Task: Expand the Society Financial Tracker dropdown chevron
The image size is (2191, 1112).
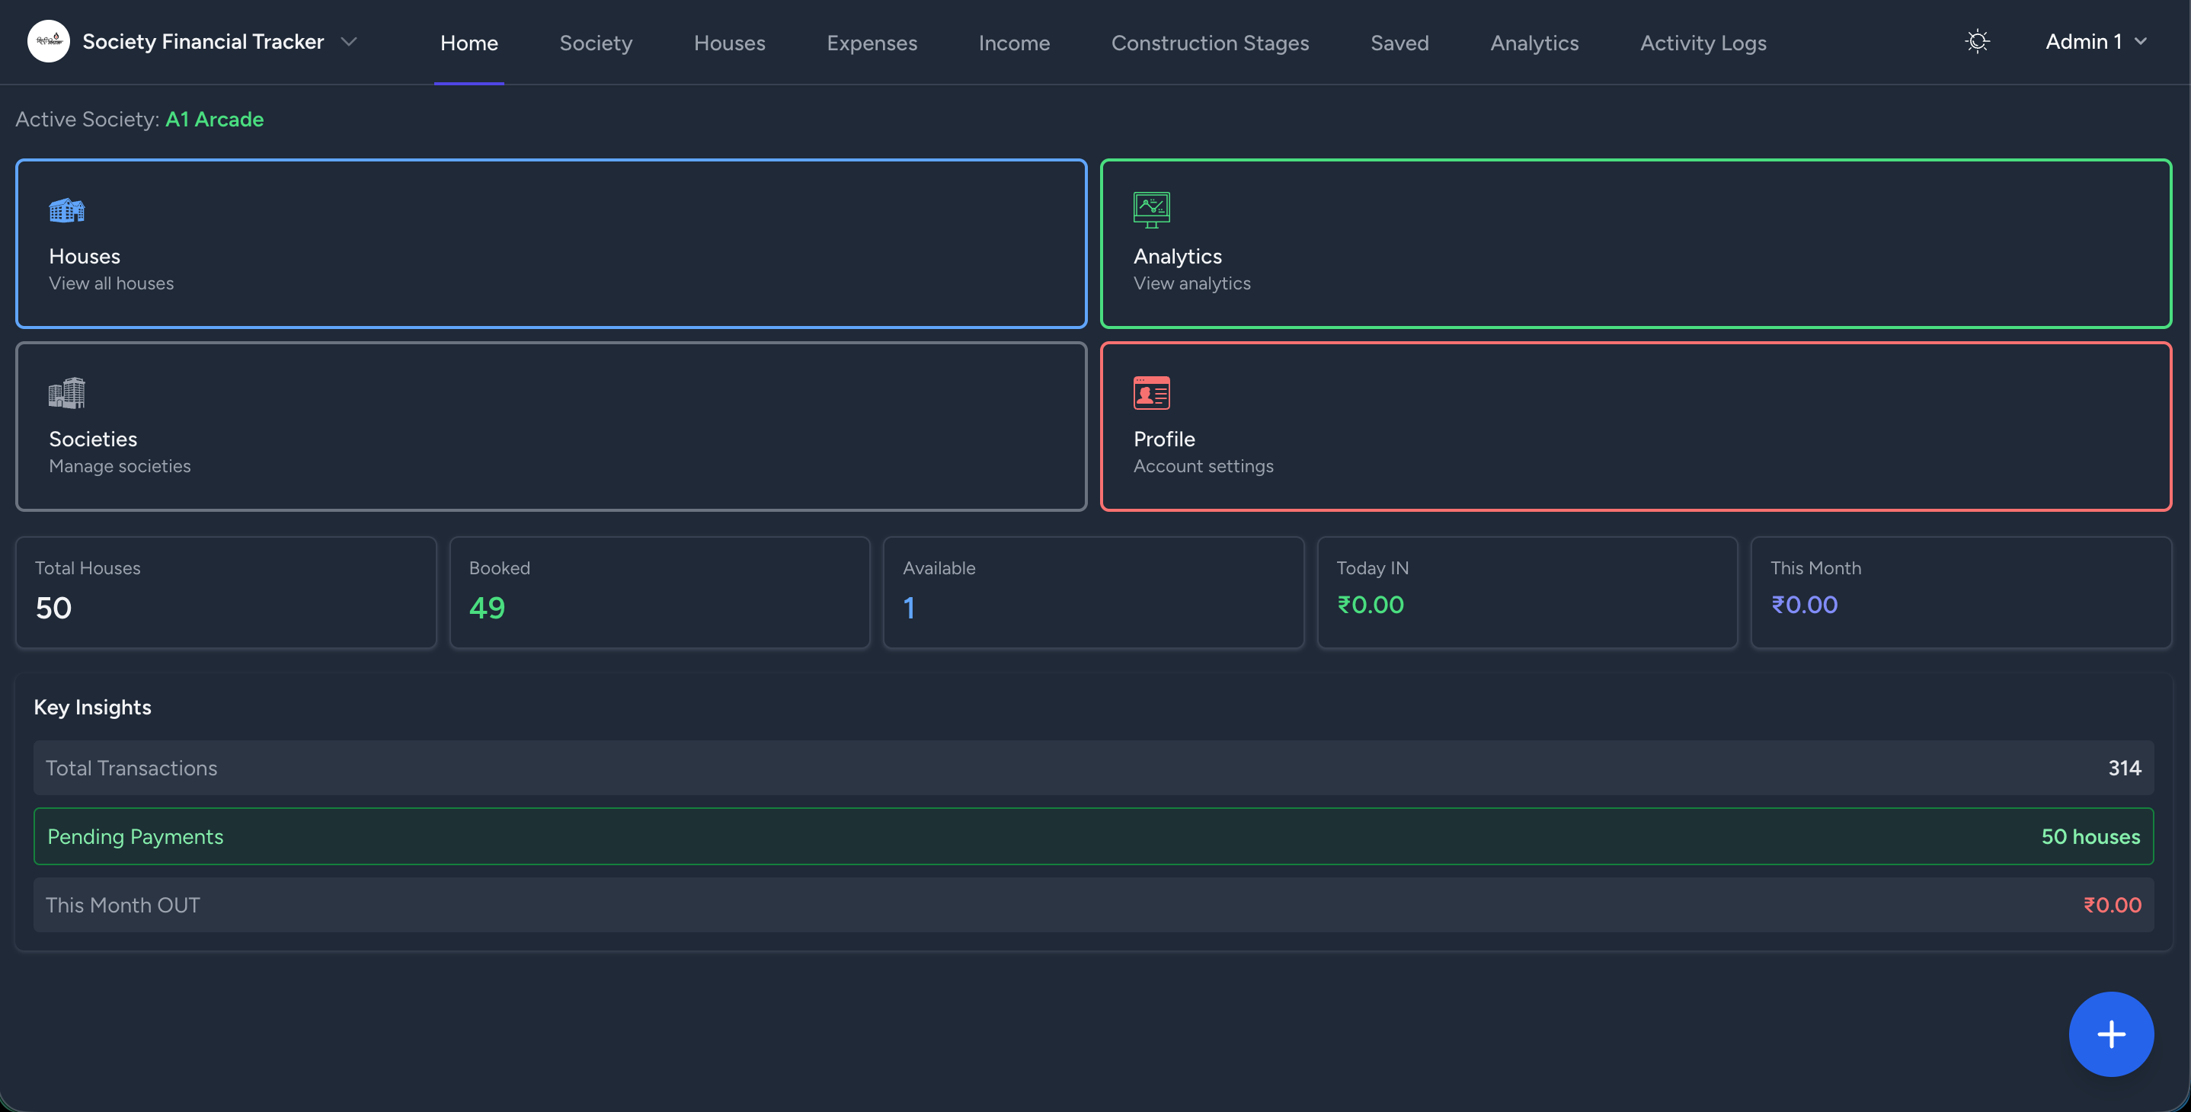Action: tap(349, 41)
